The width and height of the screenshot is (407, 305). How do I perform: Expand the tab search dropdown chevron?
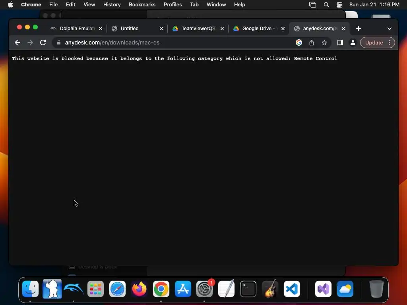click(390, 29)
